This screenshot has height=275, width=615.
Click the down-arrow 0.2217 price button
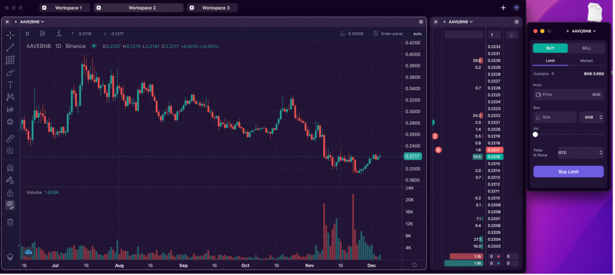point(114,34)
